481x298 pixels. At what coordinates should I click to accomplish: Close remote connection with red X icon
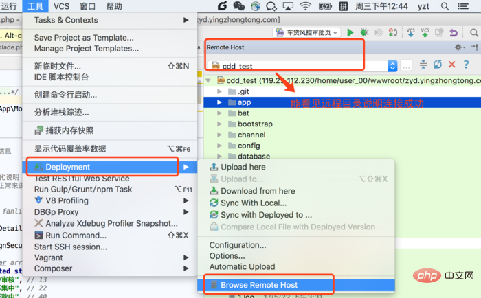(x=451, y=65)
